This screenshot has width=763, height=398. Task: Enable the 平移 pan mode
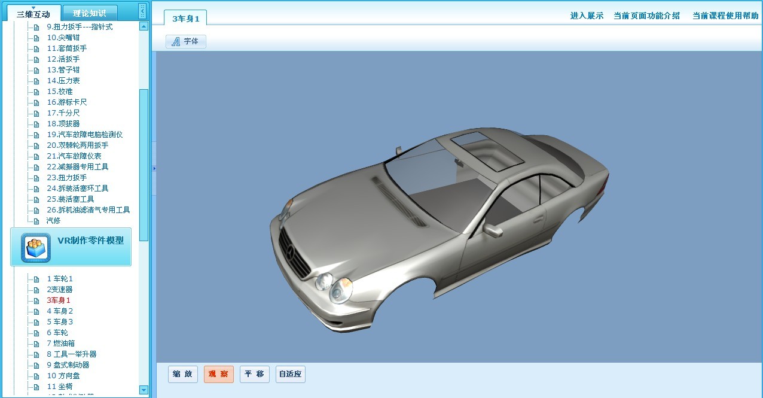(x=254, y=374)
